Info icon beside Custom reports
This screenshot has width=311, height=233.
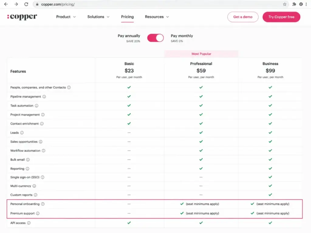point(36,195)
